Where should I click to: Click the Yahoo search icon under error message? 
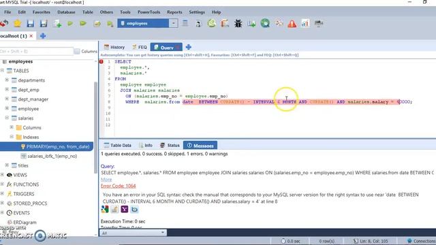(x=124, y=209)
